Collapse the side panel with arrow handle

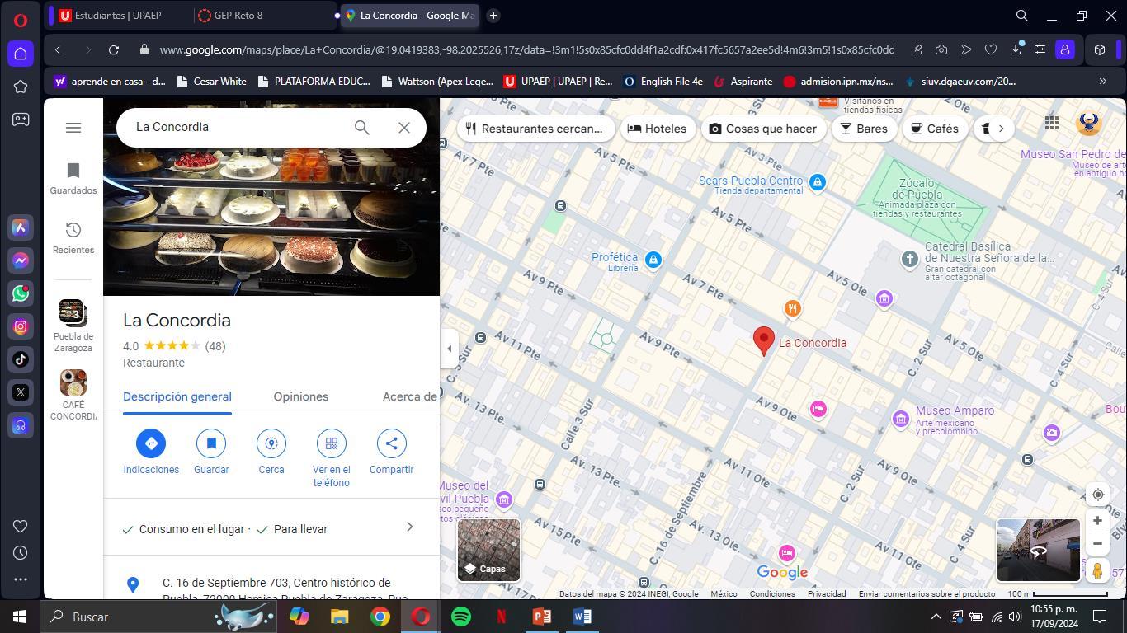pyautogui.click(x=450, y=349)
